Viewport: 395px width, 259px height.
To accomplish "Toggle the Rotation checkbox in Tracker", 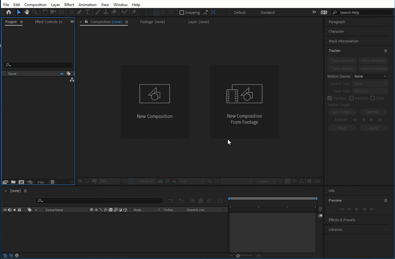I will [351, 98].
